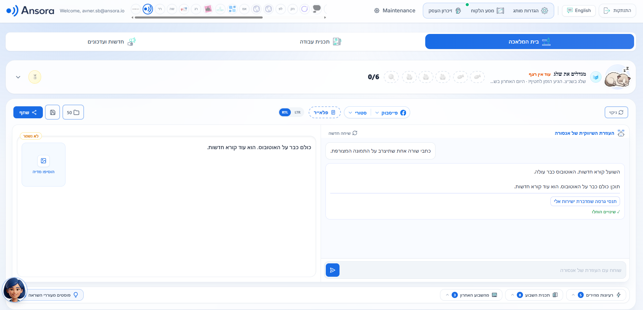
Task: Open the assistant avatar in the corner
Action: click(x=14, y=290)
